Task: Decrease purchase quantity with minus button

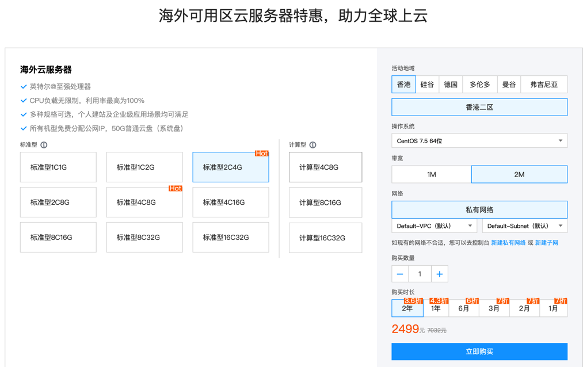Action: 400,274
